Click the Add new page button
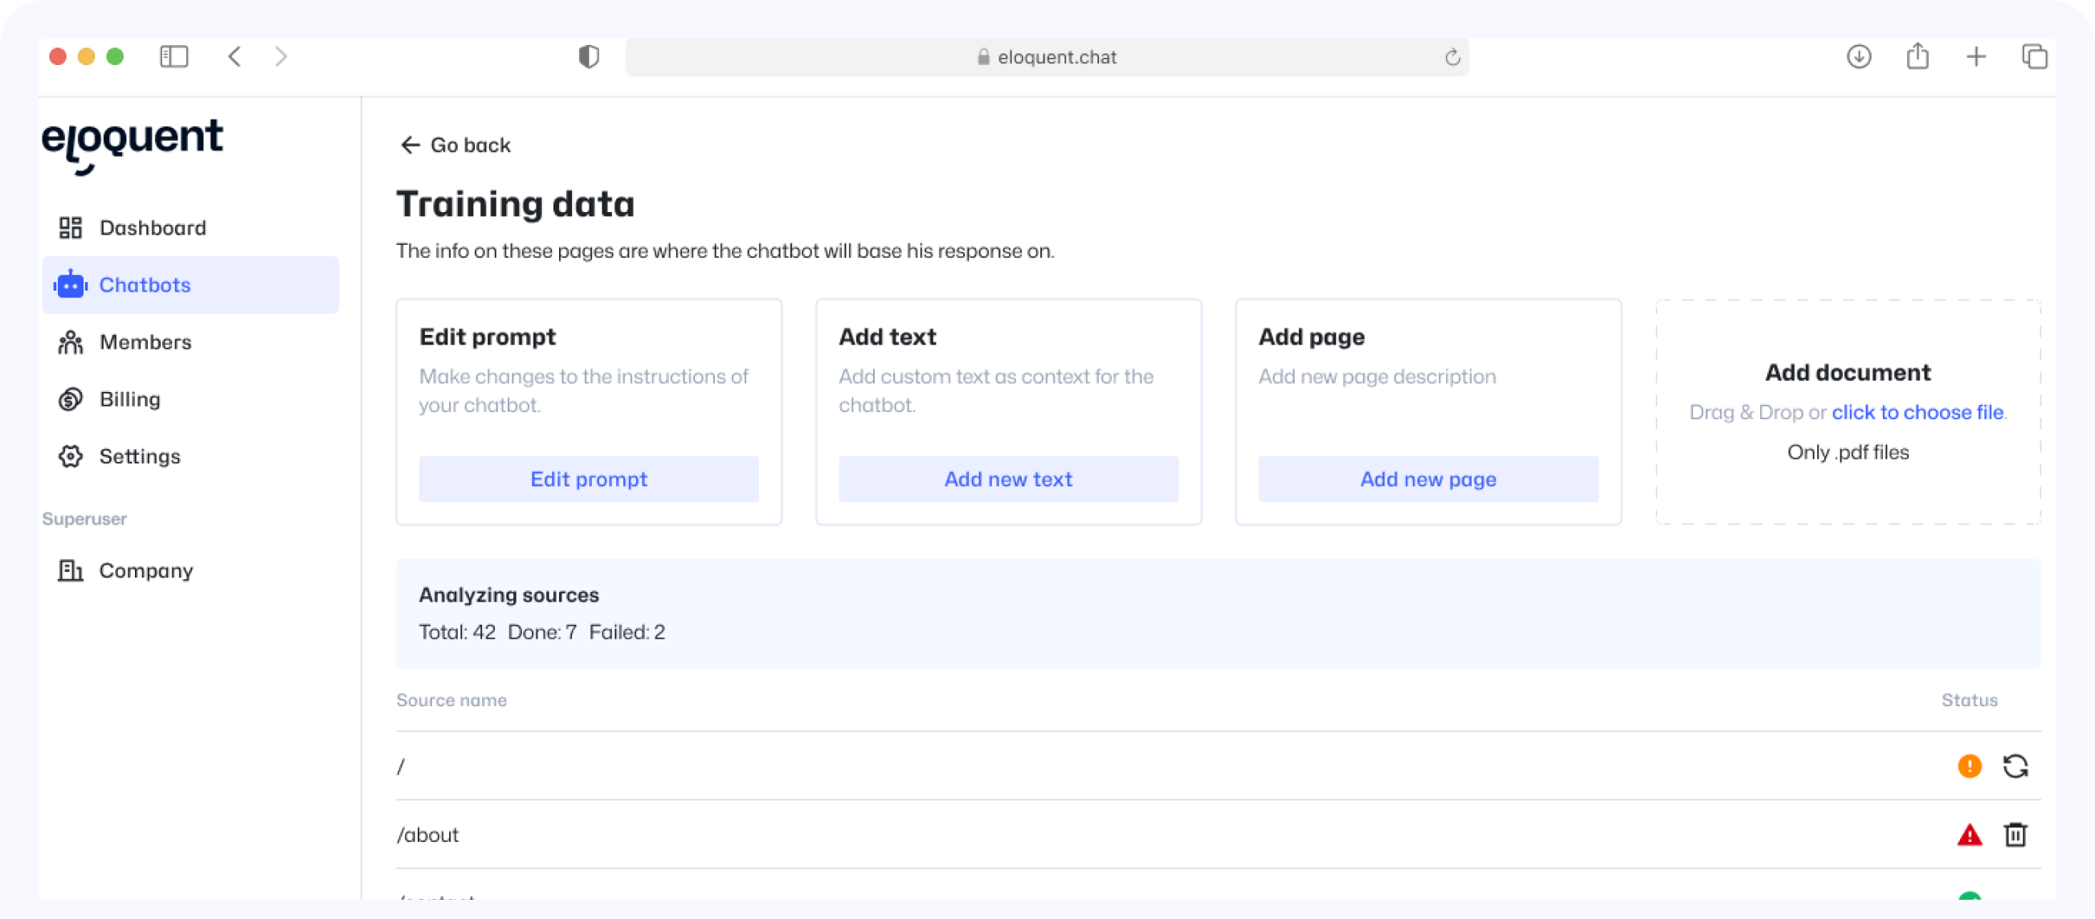The height and width of the screenshot is (919, 2095). [x=1428, y=479]
